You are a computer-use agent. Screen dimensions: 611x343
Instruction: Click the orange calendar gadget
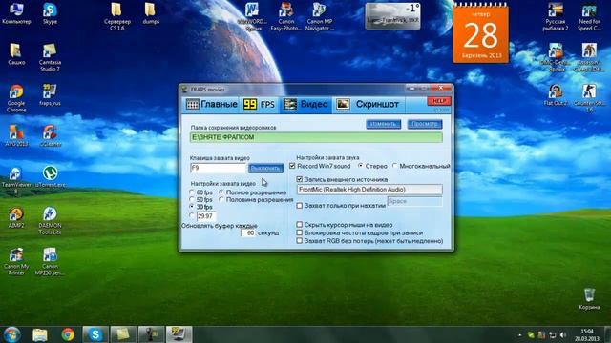click(x=481, y=33)
